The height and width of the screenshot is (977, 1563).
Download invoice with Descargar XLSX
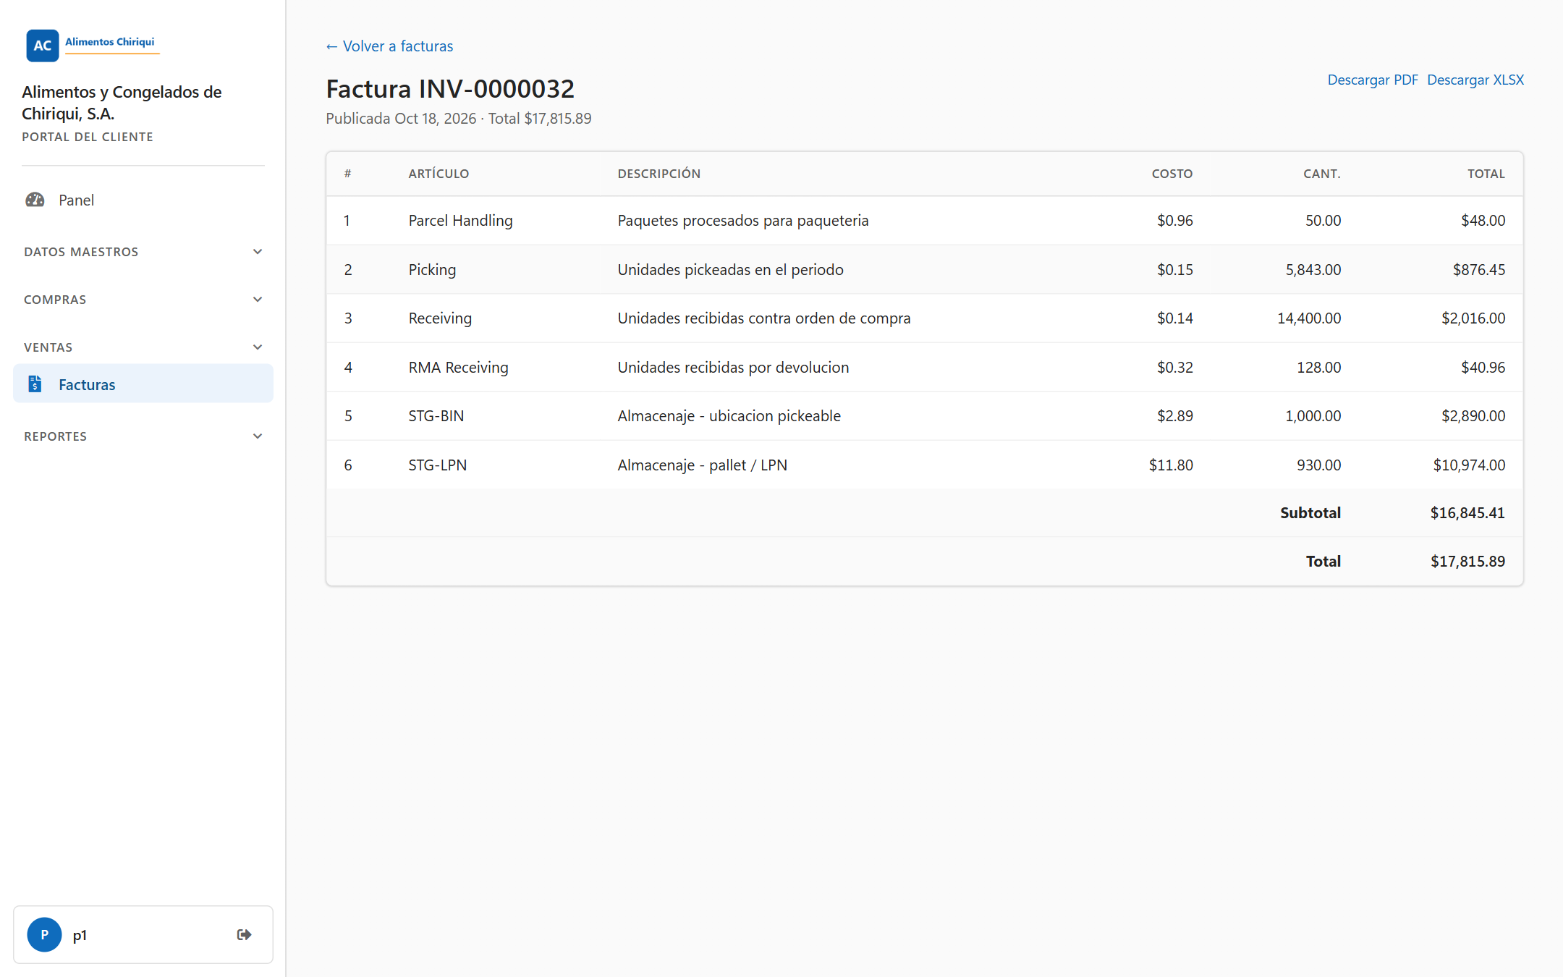point(1475,80)
